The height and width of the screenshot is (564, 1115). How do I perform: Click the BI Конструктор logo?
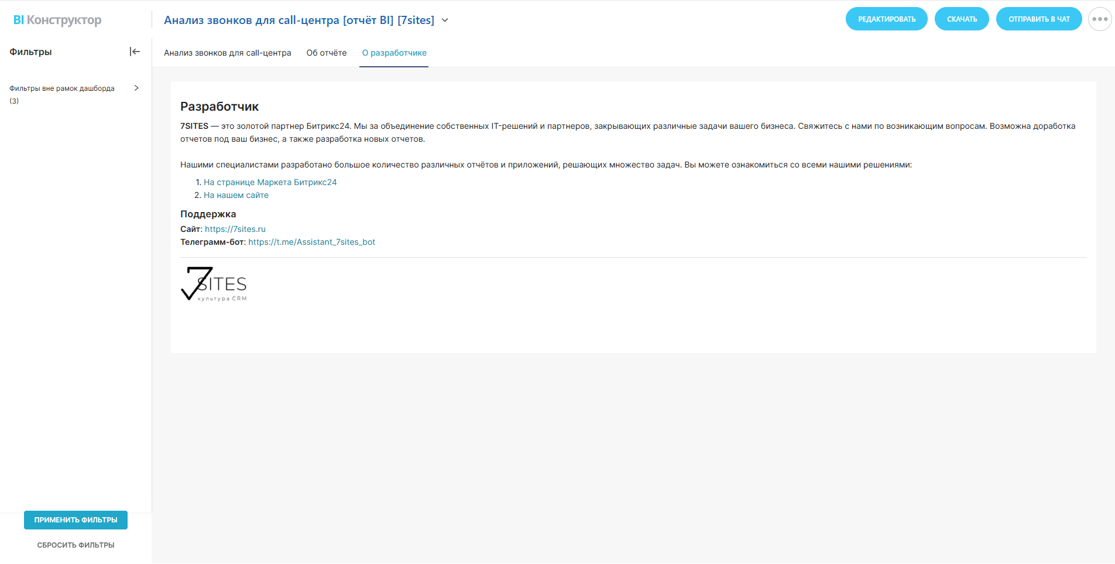pyautogui.click(x=57, y=20)
